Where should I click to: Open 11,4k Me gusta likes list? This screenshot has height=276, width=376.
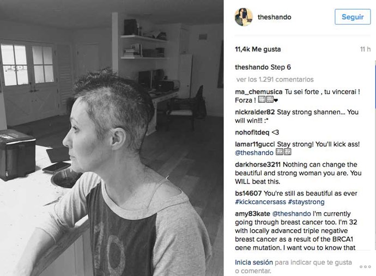(x=258, y=50)
